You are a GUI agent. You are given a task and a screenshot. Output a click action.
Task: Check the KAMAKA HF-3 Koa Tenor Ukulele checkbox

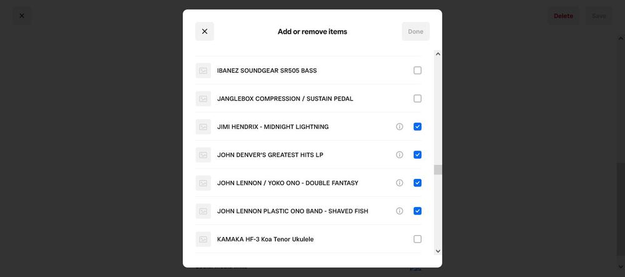[x=417, y=239]
